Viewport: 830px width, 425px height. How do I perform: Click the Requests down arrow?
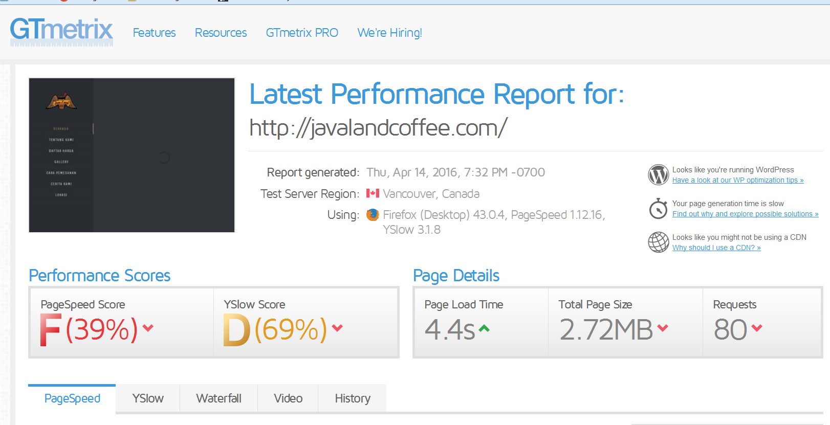(757, 328)
